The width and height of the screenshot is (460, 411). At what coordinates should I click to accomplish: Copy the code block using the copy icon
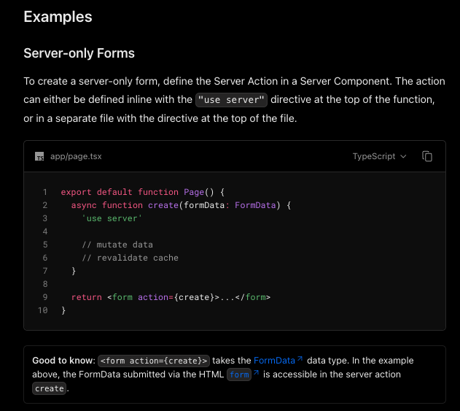pyautogui.click(x=428, y=156)
